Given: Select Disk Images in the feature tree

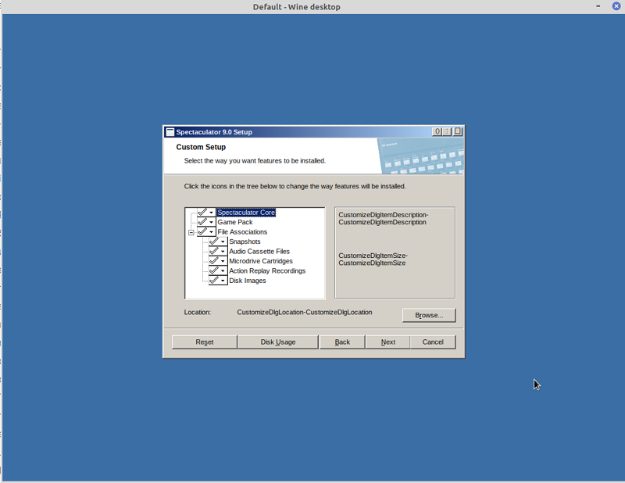Looking at the screenshot, I should click(x=247, y=281).
